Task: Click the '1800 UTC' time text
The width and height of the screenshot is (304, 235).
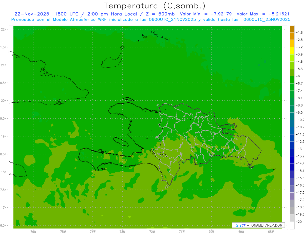Action: [67, 14]
